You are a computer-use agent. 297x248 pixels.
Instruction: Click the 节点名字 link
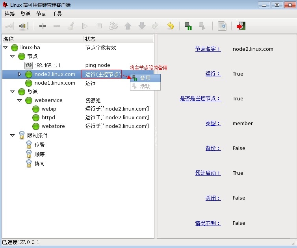coord(208,49)
